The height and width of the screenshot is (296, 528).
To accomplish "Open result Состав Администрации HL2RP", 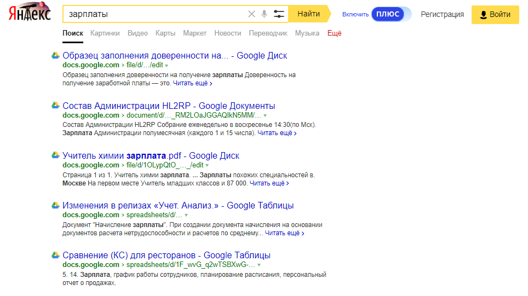I will (x=169, y=106).
